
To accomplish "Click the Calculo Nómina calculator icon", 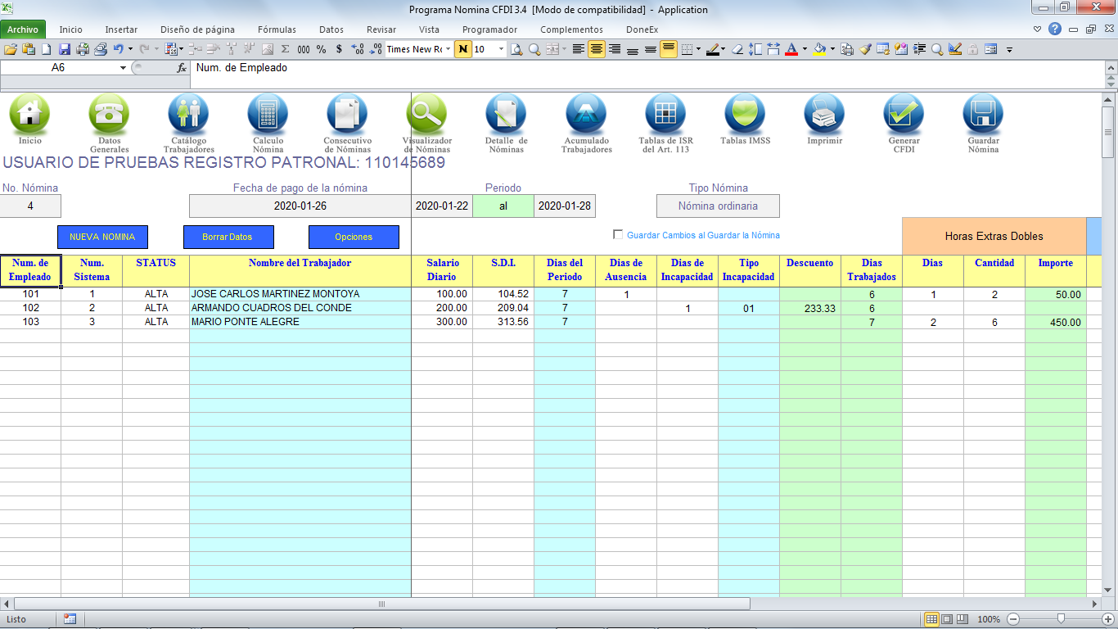I will 268,115.
